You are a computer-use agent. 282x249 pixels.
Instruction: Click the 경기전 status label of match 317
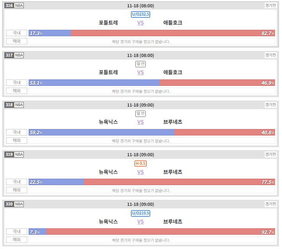coord(271,55)
